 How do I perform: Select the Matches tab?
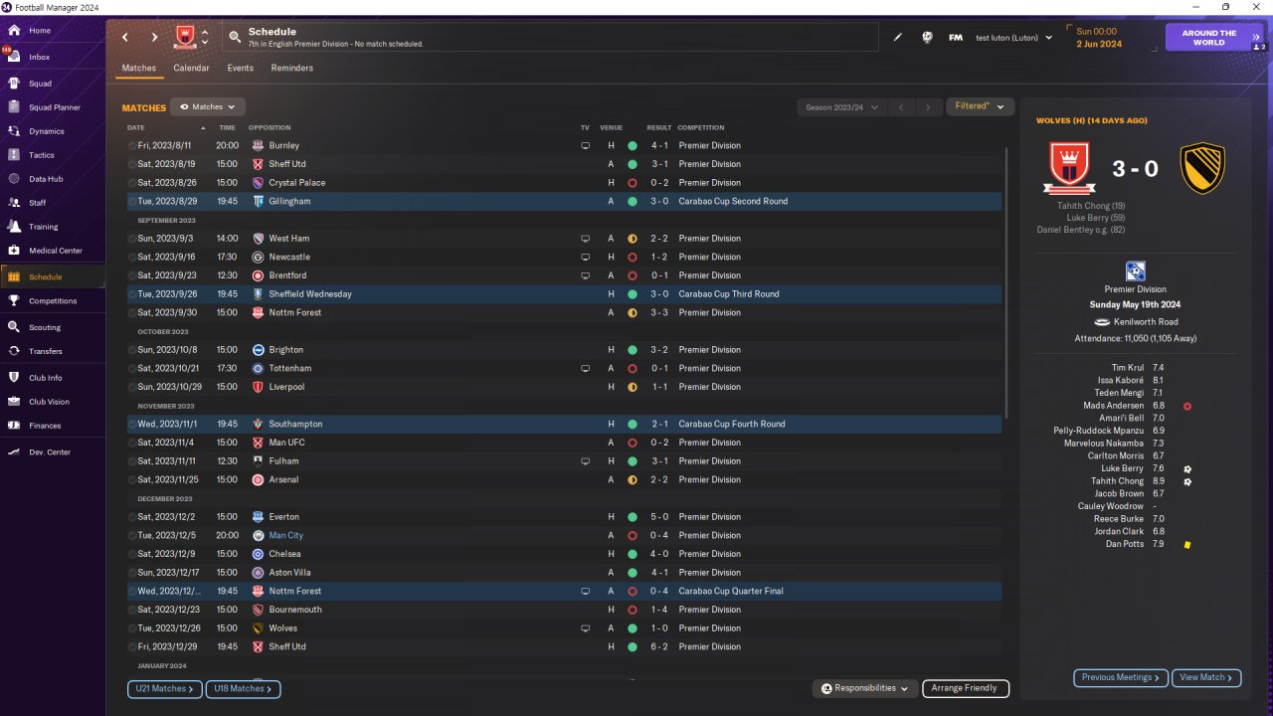point(138,68)
